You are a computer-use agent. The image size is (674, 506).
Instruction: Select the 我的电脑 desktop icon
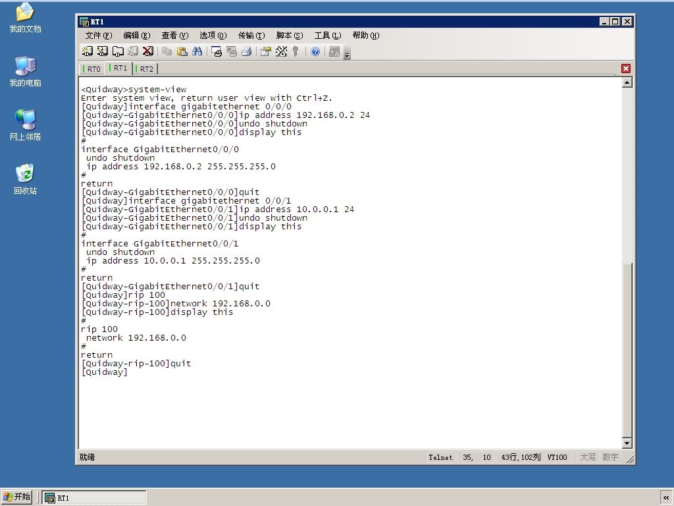26,71
